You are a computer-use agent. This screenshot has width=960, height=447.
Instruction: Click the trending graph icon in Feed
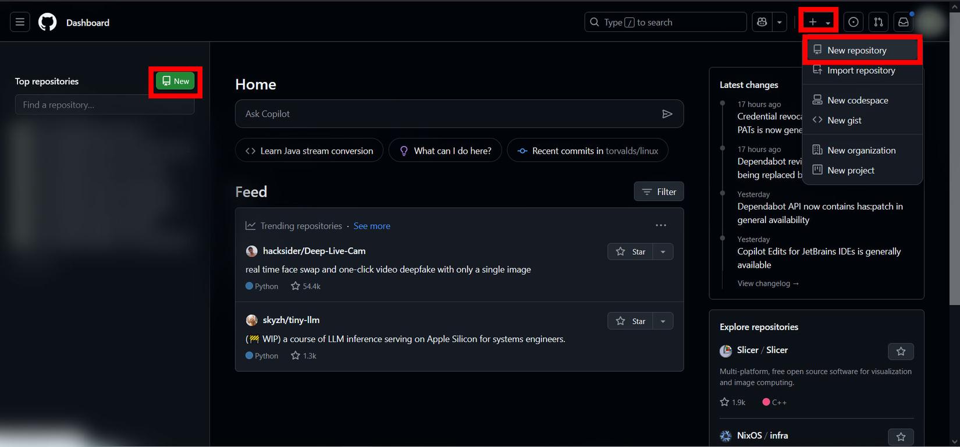pos(251,225)
